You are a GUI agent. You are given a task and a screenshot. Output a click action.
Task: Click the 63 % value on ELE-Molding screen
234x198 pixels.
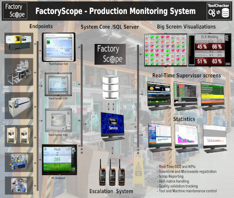(x=217, y=61)
